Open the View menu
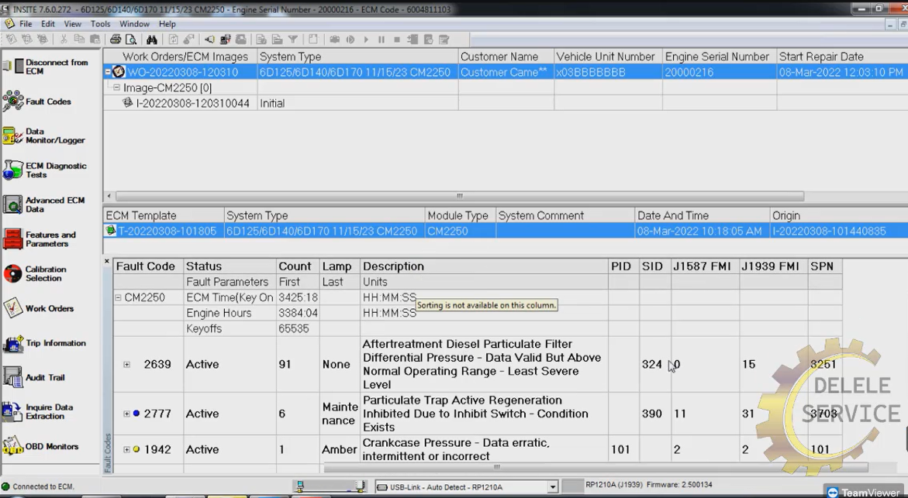 72,24
